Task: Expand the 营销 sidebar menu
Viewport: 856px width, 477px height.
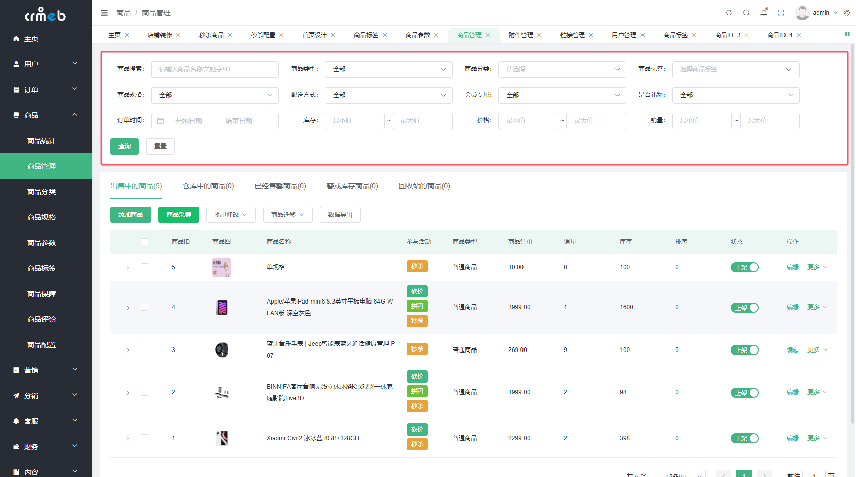Action: [x=46, y=370]
